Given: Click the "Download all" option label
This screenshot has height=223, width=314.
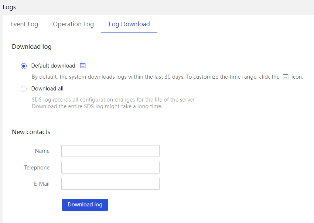Looking at the screenshot, I should [x=47, y=89].
